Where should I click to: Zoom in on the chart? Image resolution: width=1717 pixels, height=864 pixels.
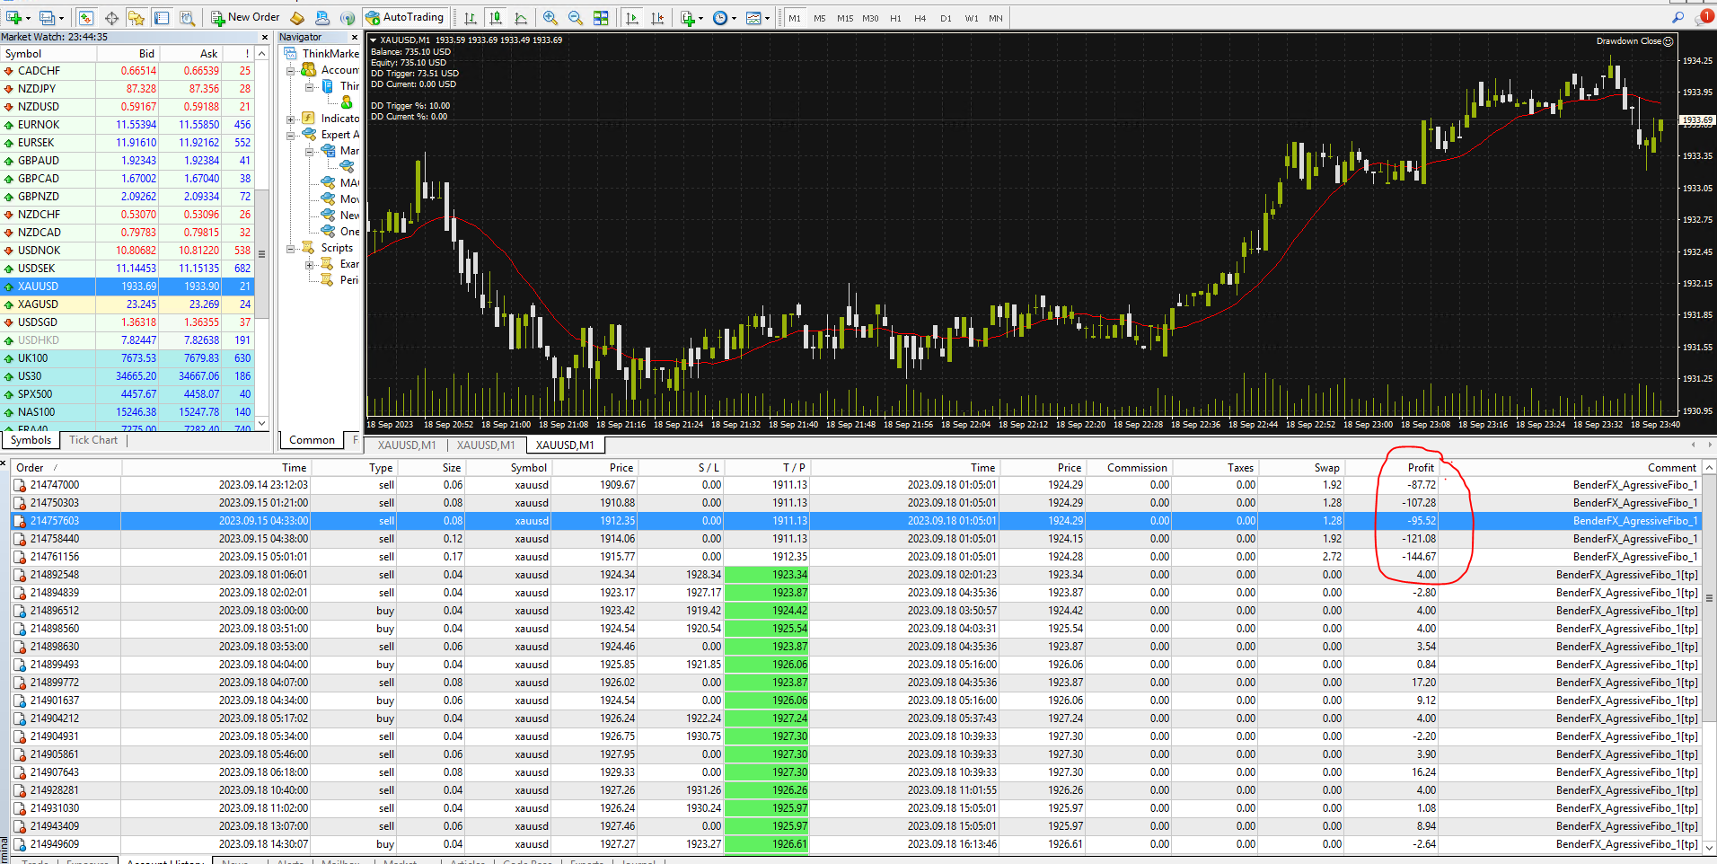pos(550,18)
